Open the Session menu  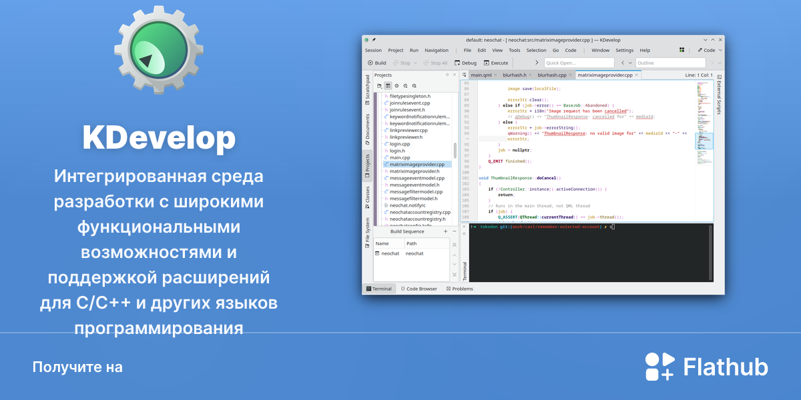374,50
